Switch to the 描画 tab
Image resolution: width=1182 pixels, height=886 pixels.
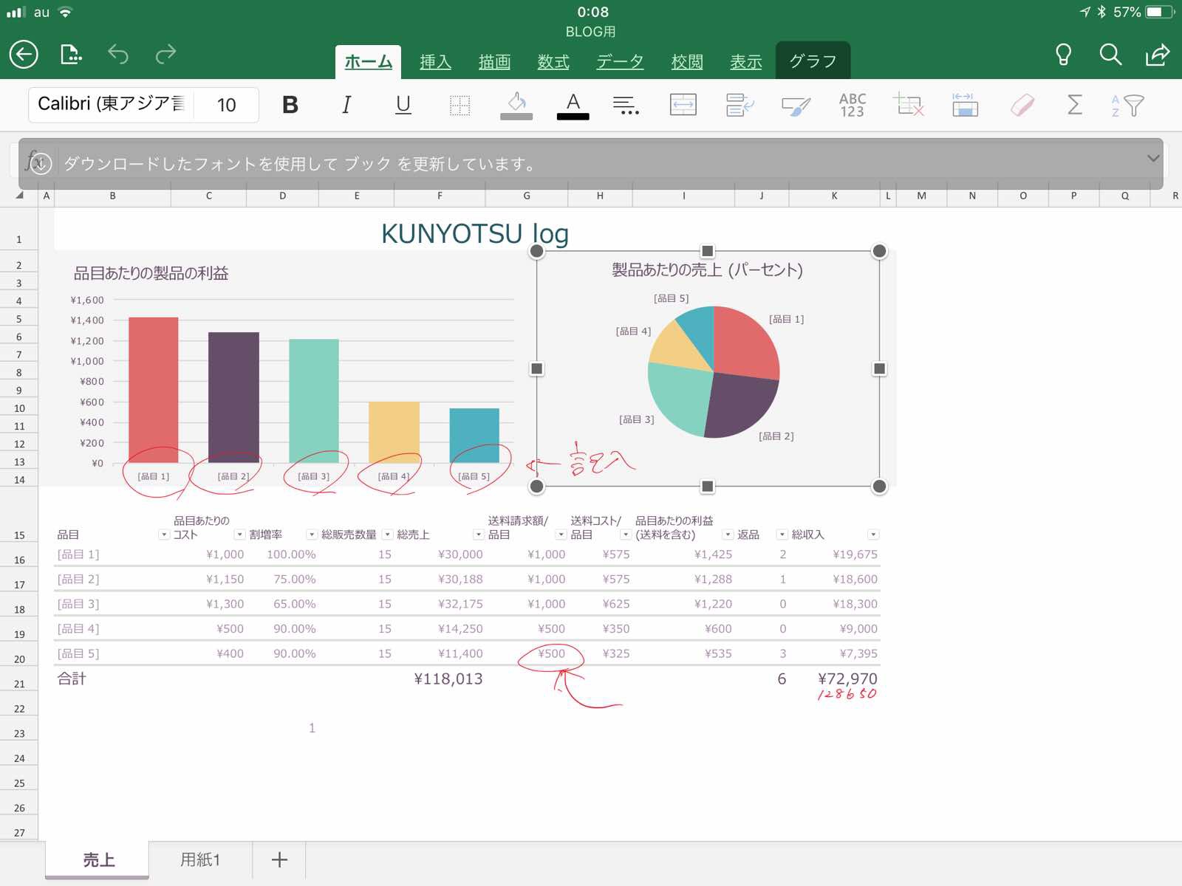pos(494,62)
